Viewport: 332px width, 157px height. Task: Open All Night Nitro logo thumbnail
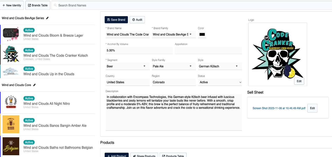click(x=11, y=103)
